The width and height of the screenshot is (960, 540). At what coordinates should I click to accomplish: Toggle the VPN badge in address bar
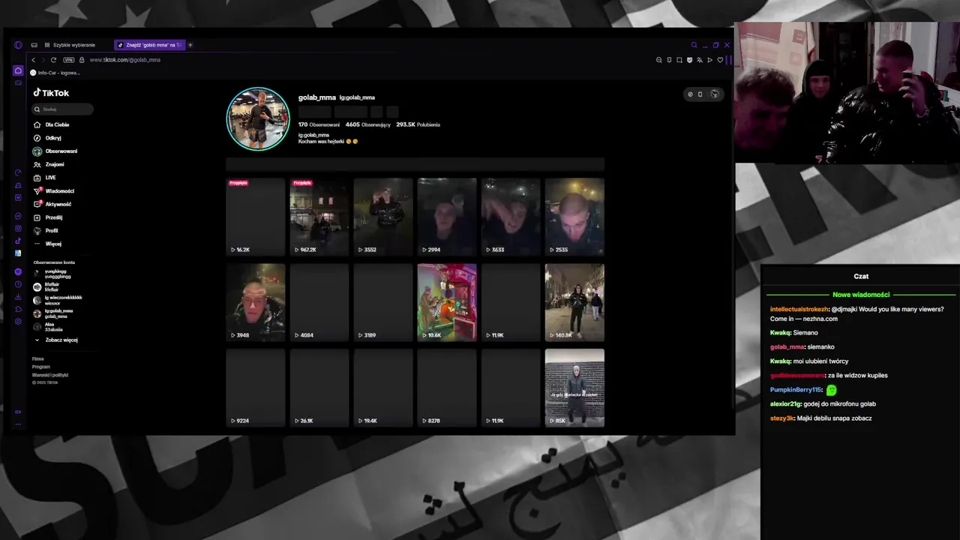pos(69,60)
